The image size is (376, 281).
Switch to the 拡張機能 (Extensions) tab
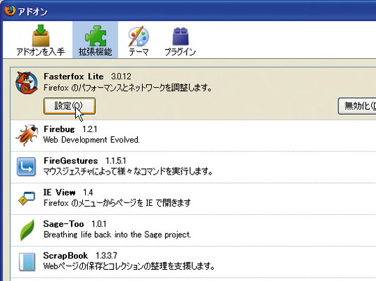pyautogui.click(x=95, y=40)
